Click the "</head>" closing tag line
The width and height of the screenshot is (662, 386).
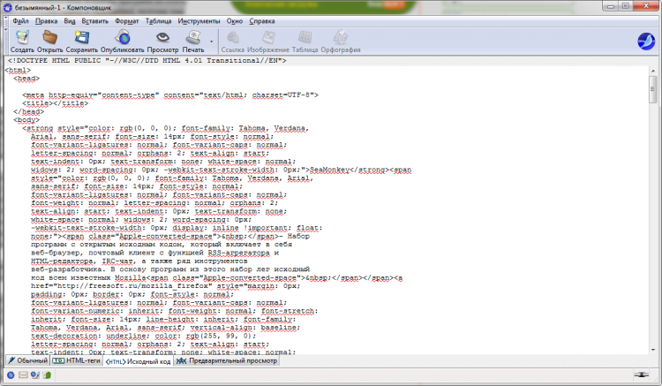29,111
